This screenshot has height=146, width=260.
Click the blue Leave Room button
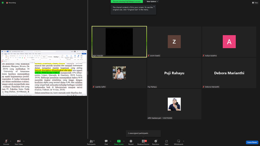tap(252, 142)
